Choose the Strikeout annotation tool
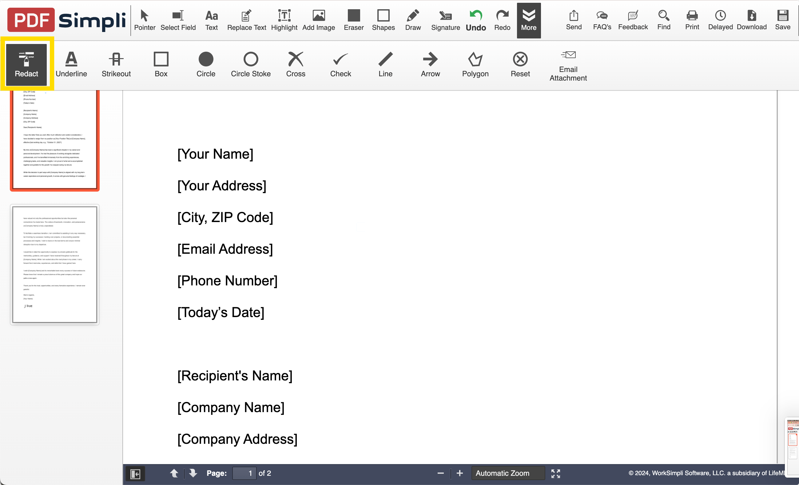The image size is (799, 485). pos(116,64)
